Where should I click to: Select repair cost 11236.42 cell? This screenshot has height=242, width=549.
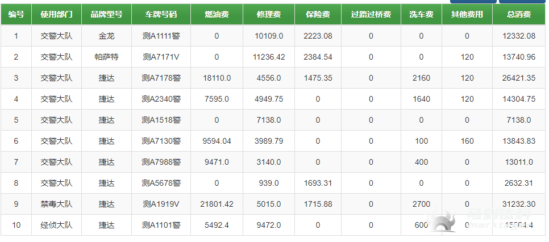[x=269, y=57]
